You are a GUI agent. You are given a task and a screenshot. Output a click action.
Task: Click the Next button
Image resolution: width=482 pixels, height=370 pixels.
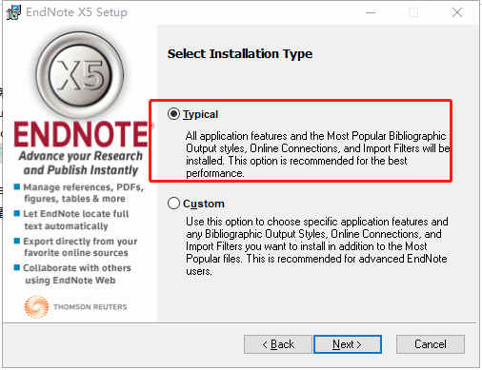(348, 344)
